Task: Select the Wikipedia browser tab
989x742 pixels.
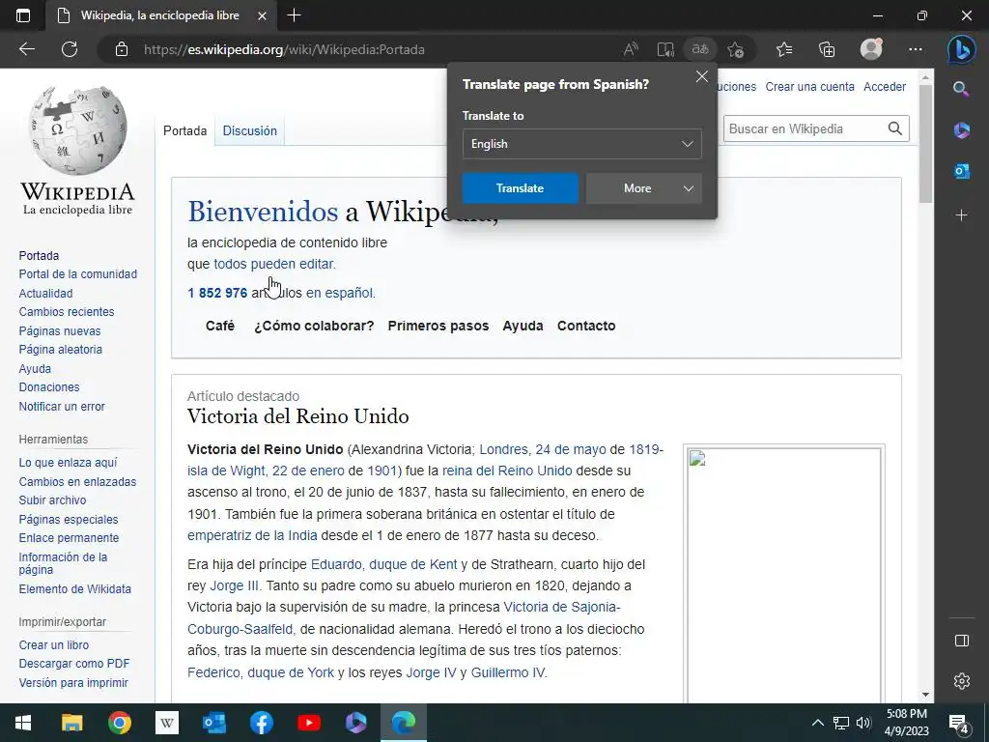Action: (161, 15)
